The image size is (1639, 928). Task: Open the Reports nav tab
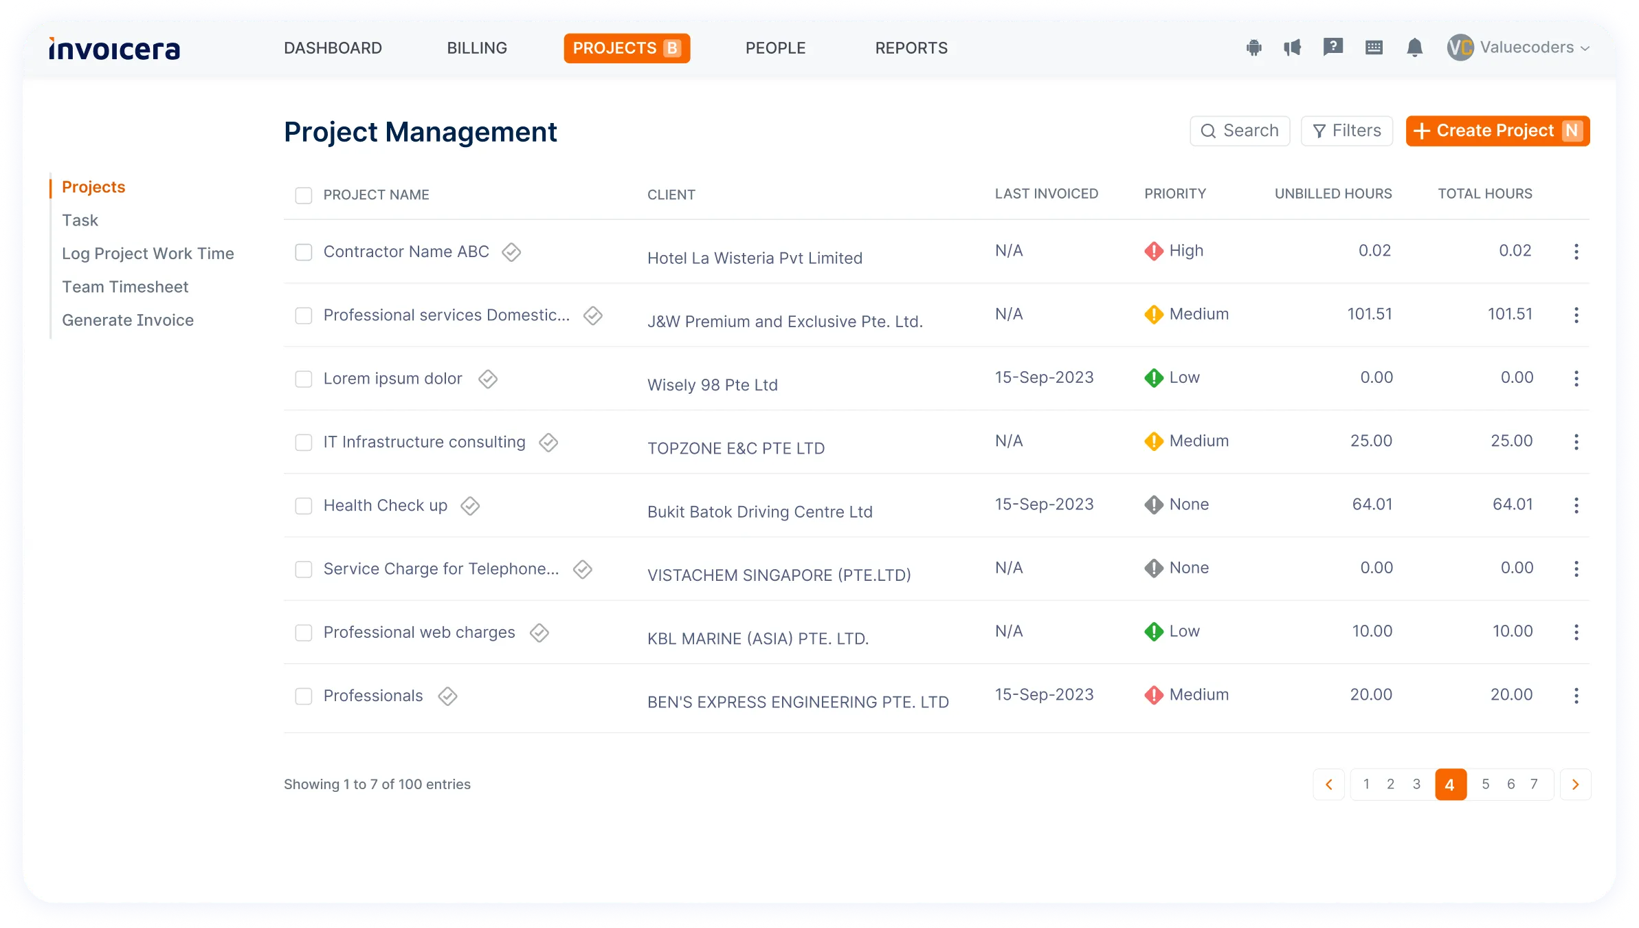911,48
